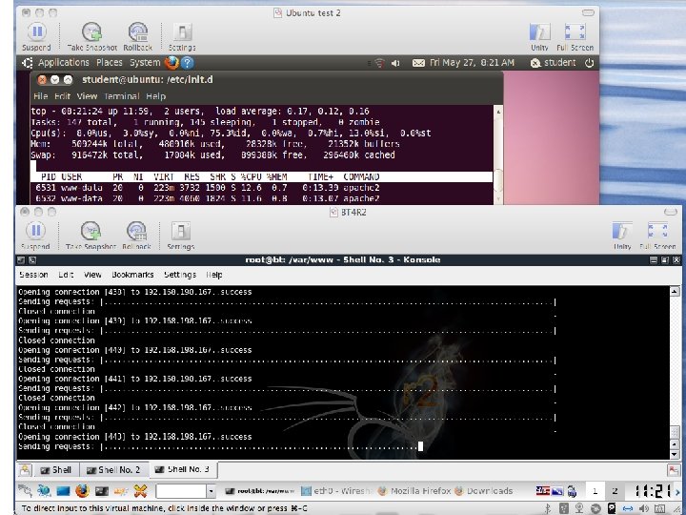This screenshot has height=515, width=686.
Task: Click the Ubuntu power session icon
Action: coord(589,63)
